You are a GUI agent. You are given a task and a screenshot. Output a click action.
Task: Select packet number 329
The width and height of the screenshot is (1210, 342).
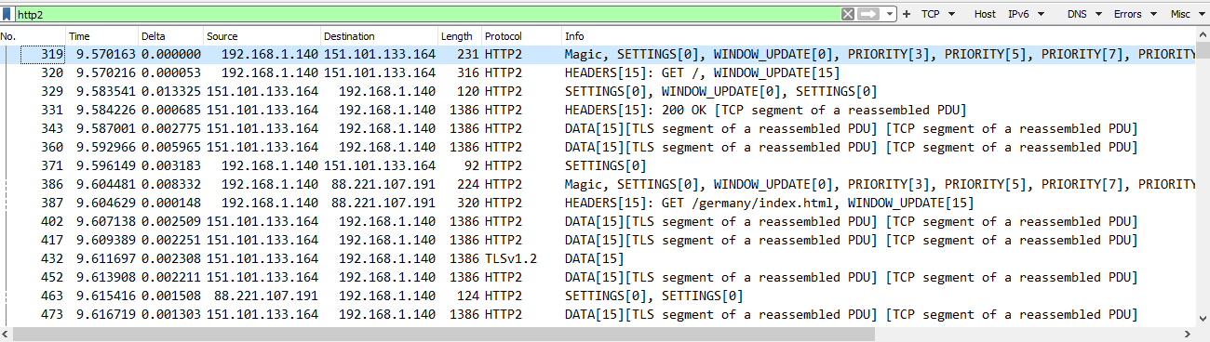coord(53,91)
